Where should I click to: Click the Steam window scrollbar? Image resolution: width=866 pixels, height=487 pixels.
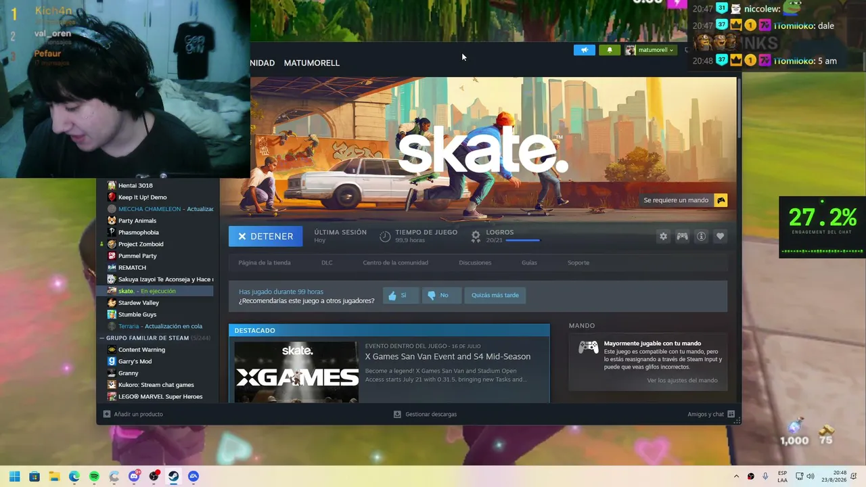[739, 108]
